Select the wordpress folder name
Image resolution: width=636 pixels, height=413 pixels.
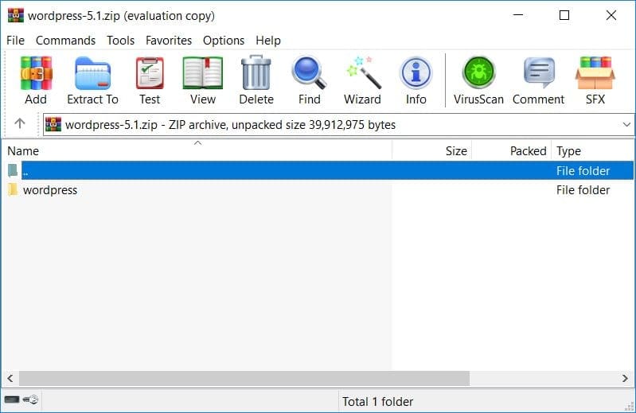50,190
